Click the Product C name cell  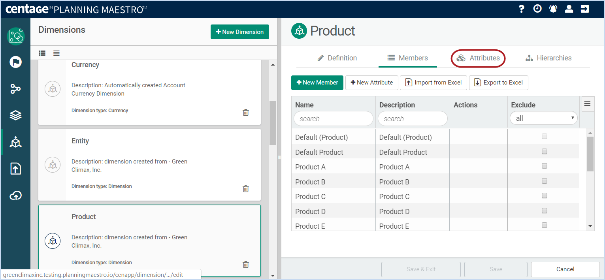(334, 197)
